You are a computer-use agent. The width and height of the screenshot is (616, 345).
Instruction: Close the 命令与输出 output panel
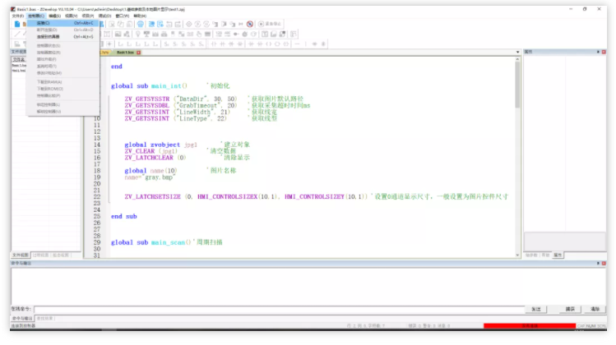[x=604, y=264]
